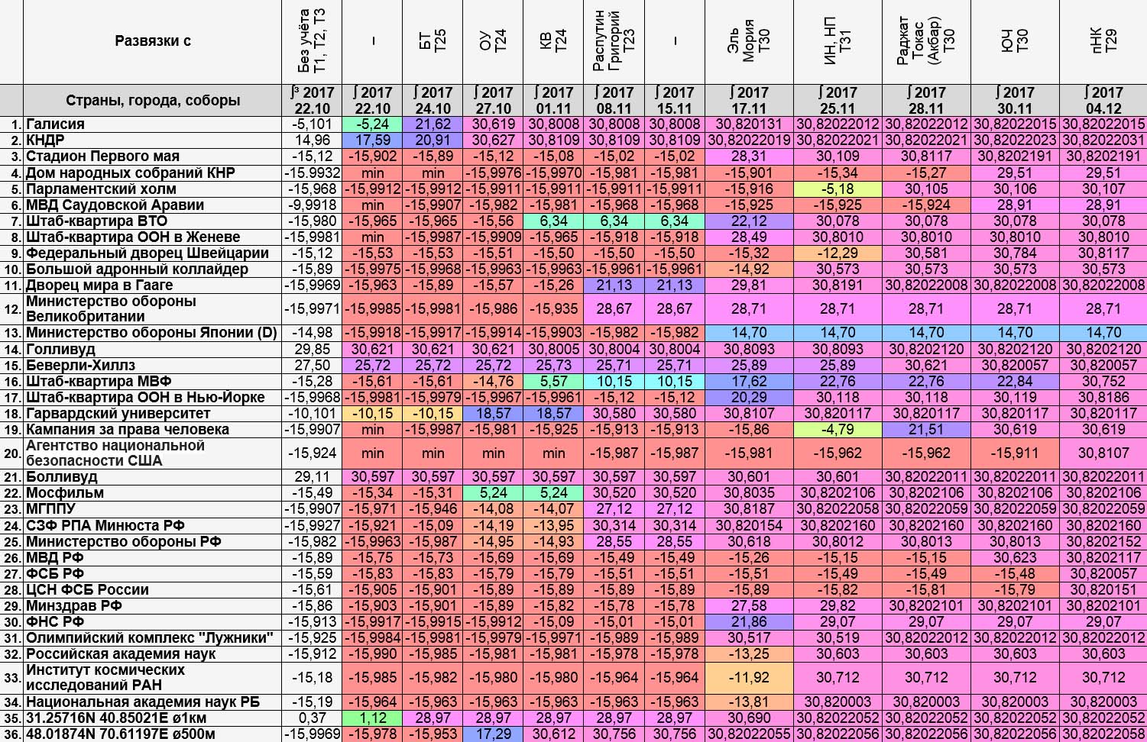Click the blue '17,59' cell for КНДР
The height and width of the screenshot is (742, 1147).
point(373,140)
